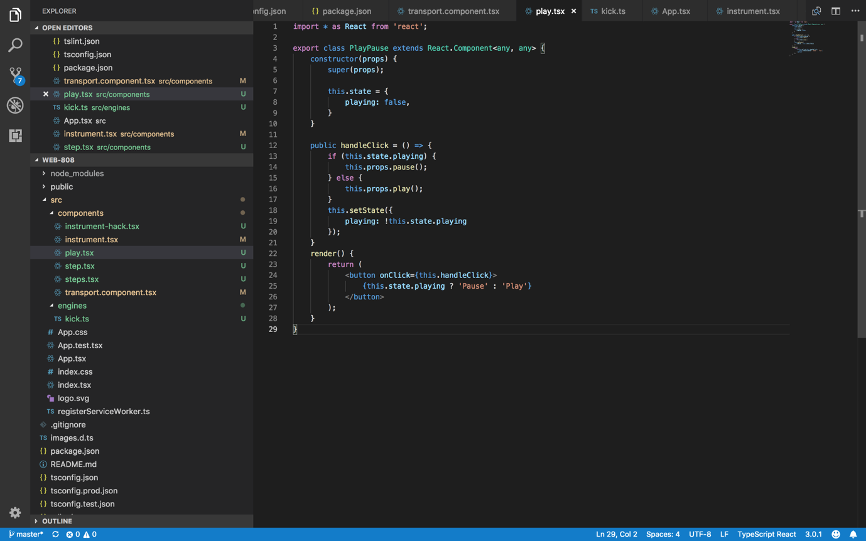Click the split editor icon

coord(836,11)
